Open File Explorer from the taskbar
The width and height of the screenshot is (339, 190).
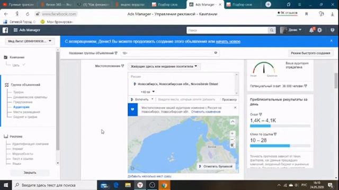coord(128,185)
